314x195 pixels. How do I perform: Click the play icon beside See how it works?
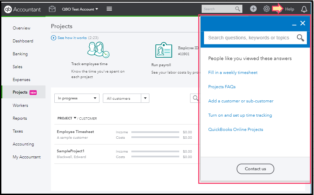point(54,38)
